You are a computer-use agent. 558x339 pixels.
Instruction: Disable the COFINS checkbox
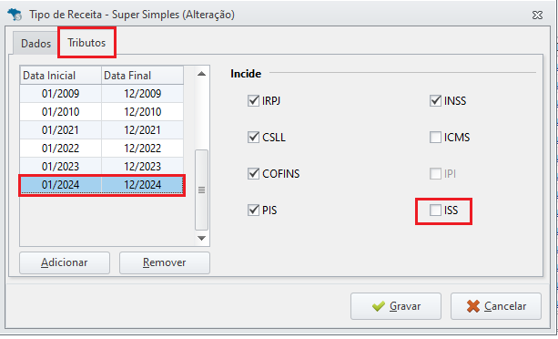[x=253, y=174]
